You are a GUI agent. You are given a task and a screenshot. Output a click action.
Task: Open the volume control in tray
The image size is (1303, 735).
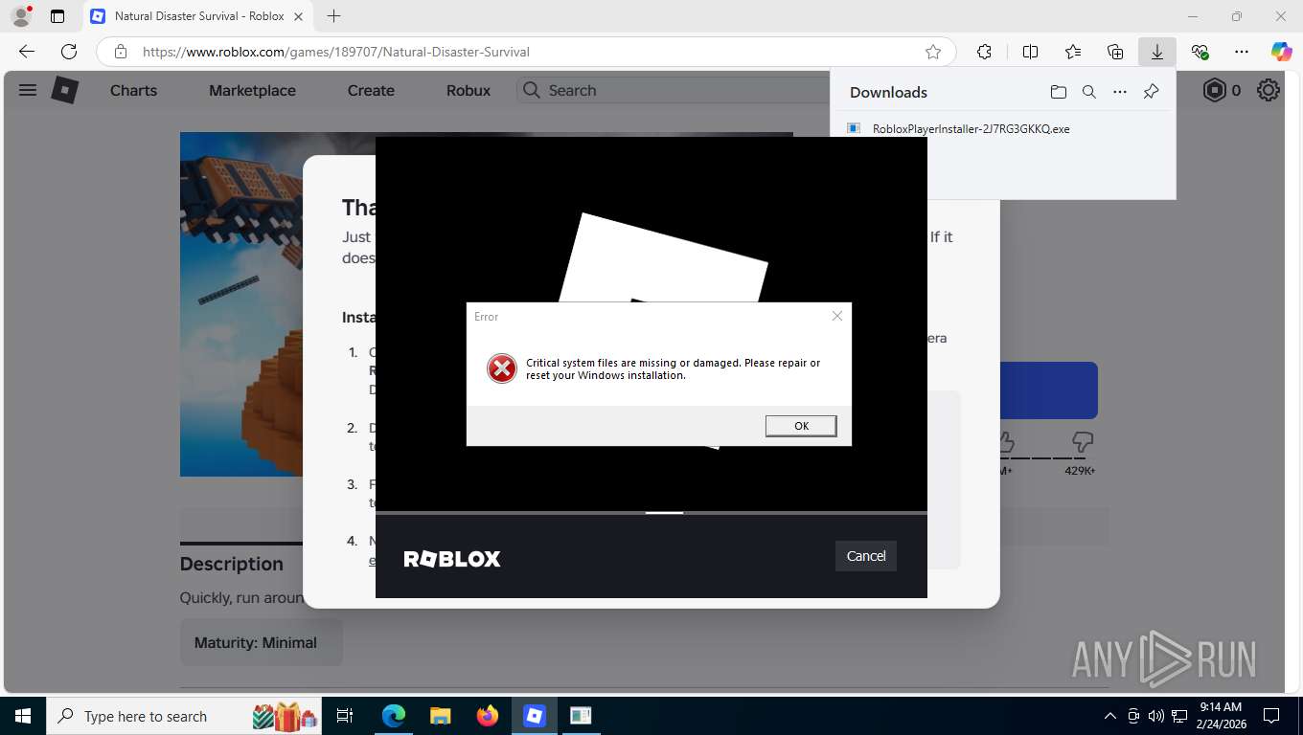pos(1155,716)
